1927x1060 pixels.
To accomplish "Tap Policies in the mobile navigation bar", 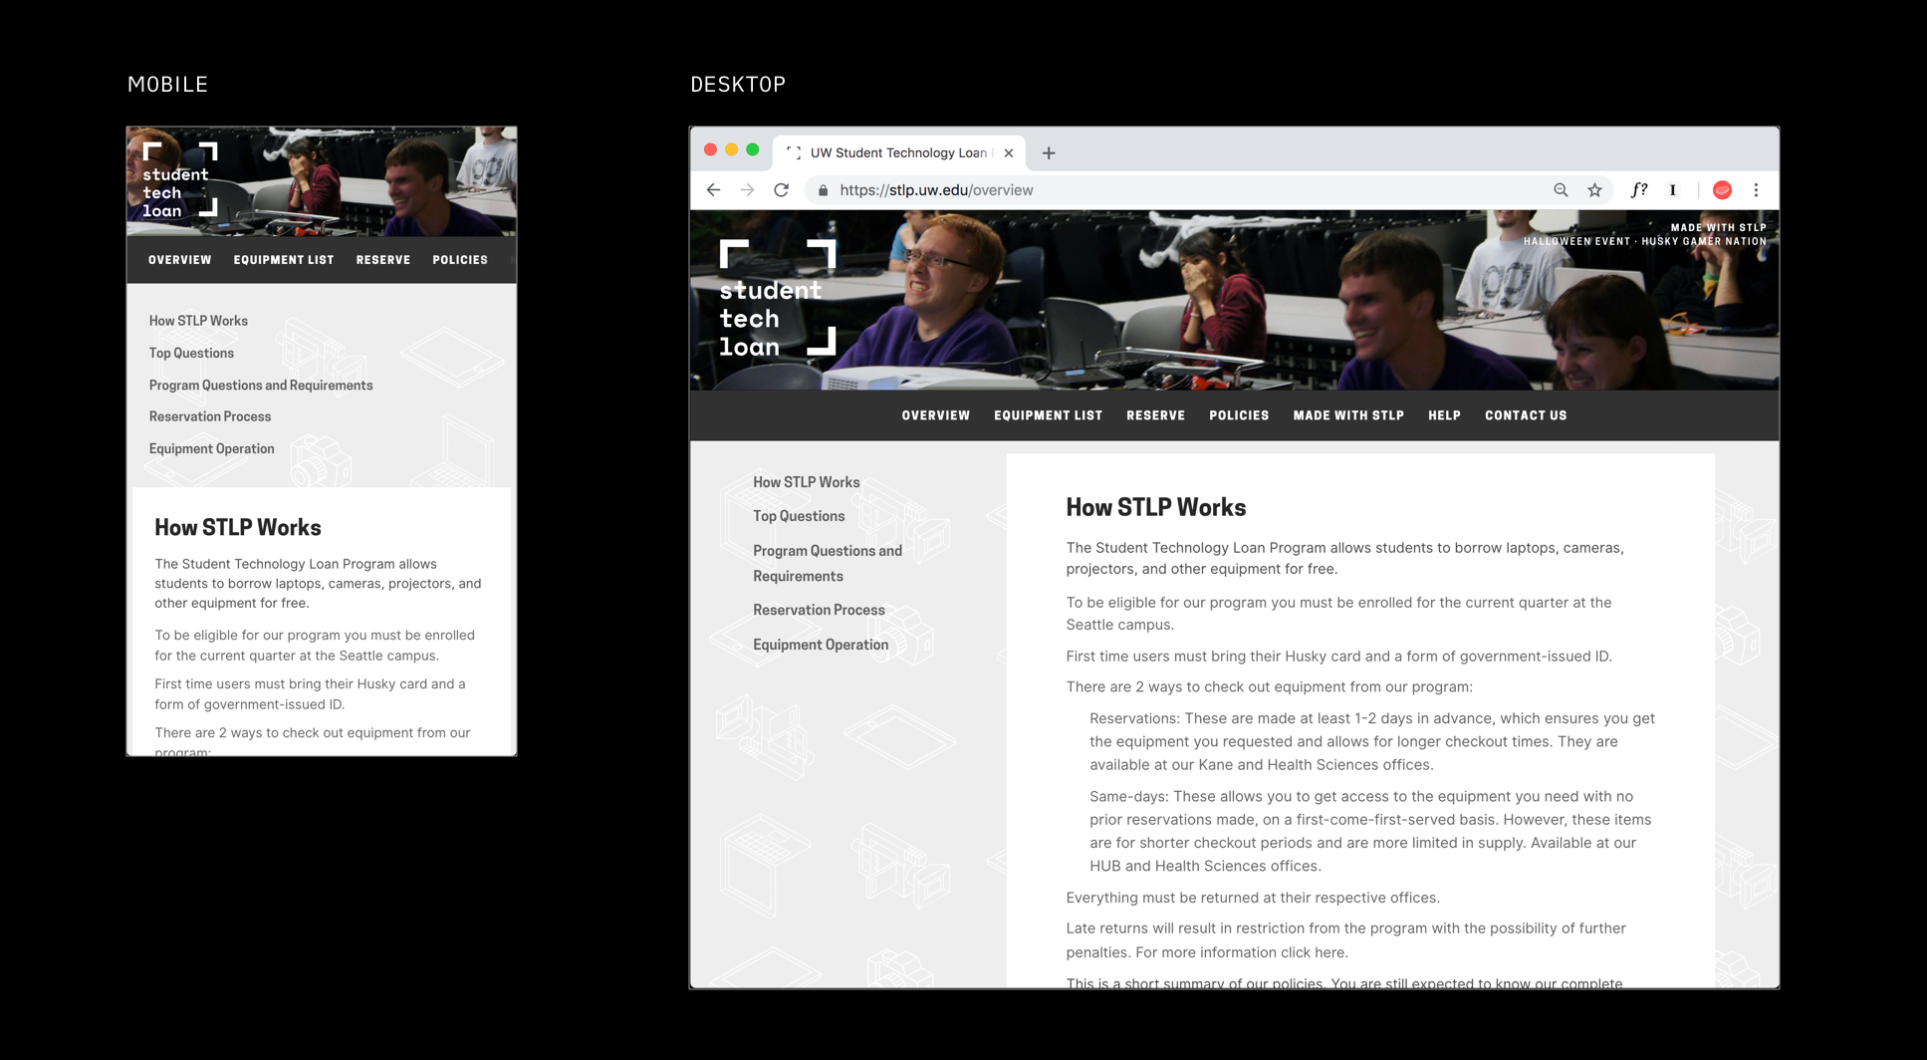I will tap(460, 260).
